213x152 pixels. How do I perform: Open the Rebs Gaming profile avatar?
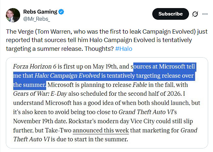point(13,15)
